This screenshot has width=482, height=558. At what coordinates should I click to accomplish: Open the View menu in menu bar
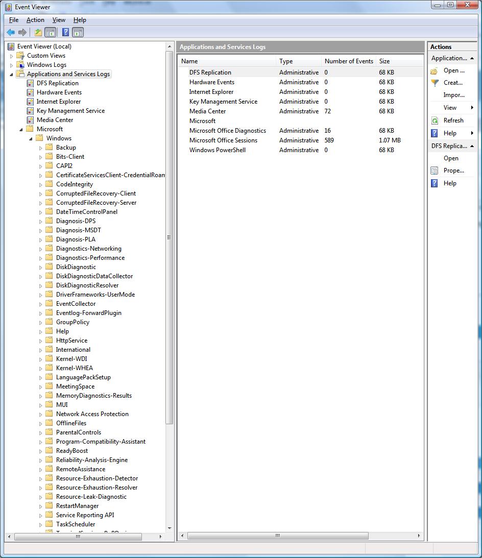click(59, 20)
